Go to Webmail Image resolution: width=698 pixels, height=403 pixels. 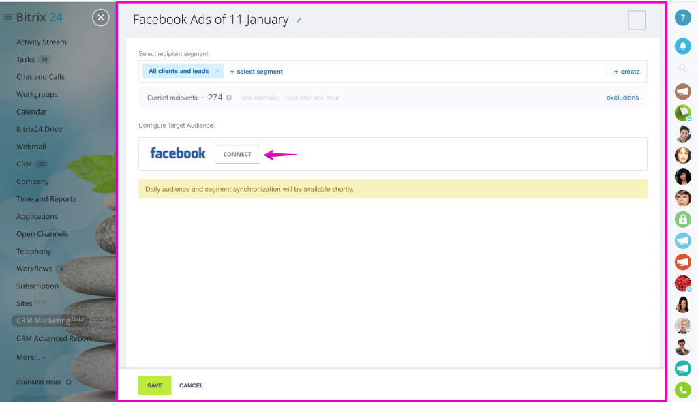[x=31, y=147]
